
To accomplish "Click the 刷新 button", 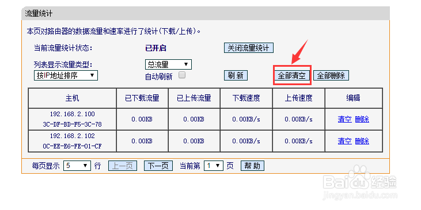I will point(236,75).
